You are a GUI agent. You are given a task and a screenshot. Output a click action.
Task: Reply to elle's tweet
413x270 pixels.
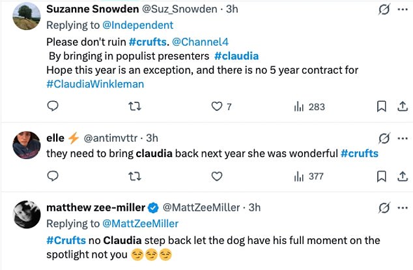(53, 175)
